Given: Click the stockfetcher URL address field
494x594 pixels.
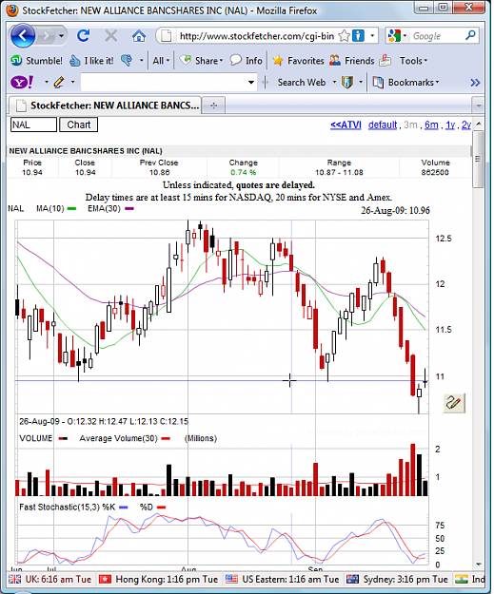Looking at the screenshot, I should 256,36.
